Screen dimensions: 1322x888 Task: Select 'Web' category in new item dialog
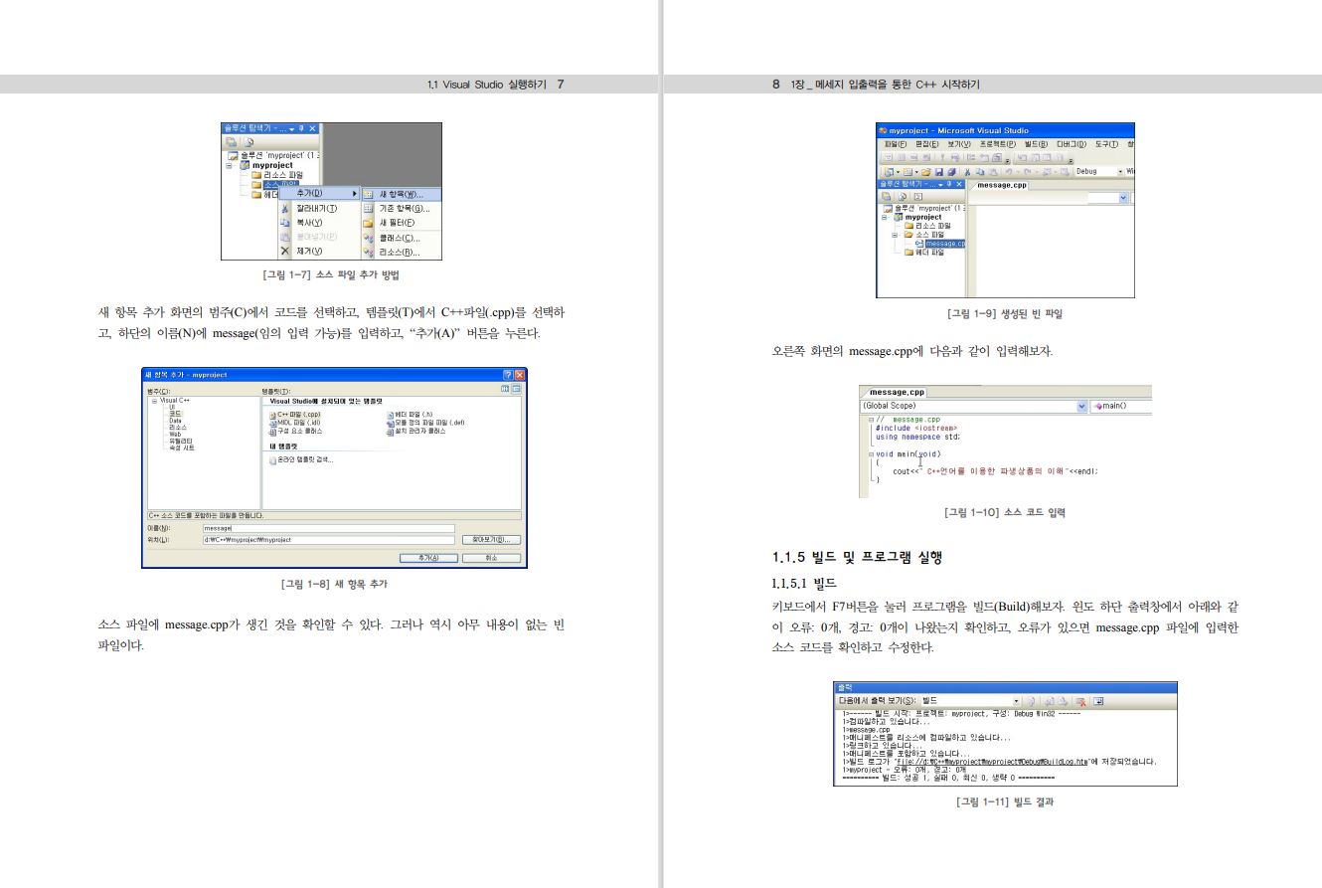click(175, 435)
